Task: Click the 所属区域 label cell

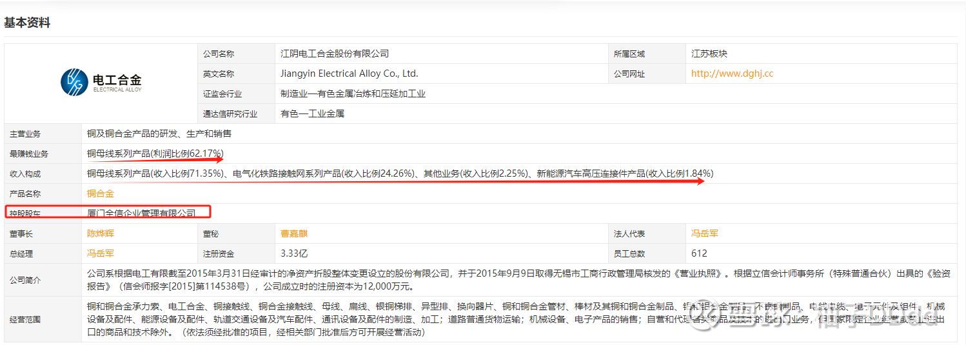Action: [x=647, y=54]
